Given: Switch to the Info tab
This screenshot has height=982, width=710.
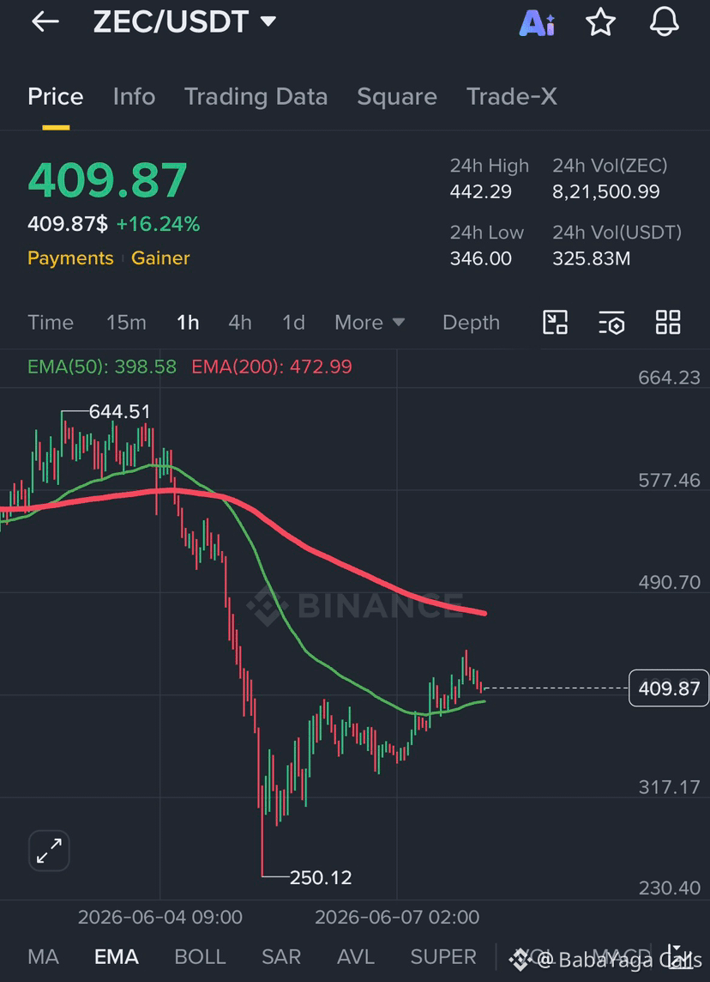Looking at the screenshot, I should 134,97.
